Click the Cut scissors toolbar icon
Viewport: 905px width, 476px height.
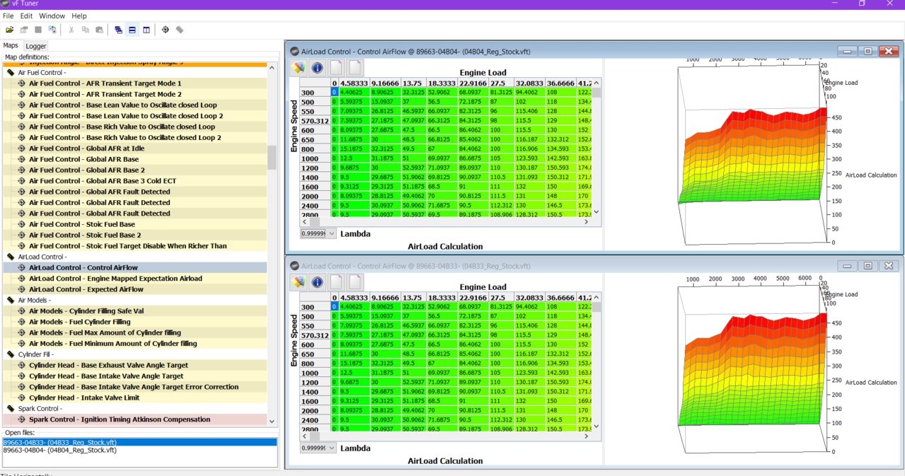[71, 30]
